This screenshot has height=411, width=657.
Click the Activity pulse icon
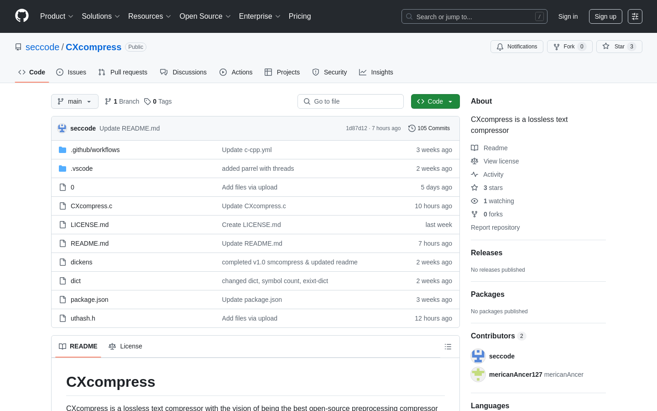(x=474, y=174)
